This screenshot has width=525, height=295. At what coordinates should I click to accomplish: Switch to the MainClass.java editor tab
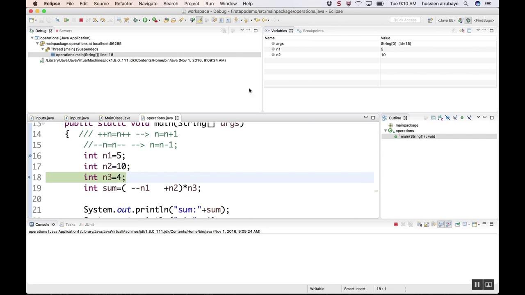(x=117, y=118)
